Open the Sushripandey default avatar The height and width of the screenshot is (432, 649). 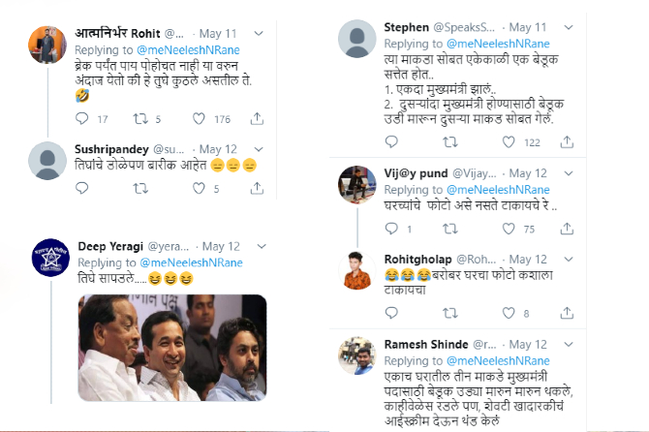[x=47, y=161]
